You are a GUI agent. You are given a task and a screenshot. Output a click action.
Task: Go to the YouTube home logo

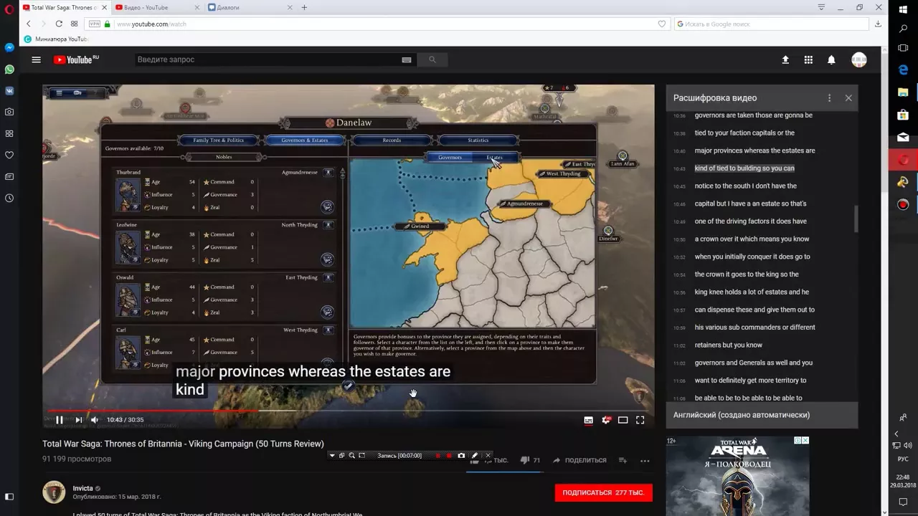coord(76,59)
